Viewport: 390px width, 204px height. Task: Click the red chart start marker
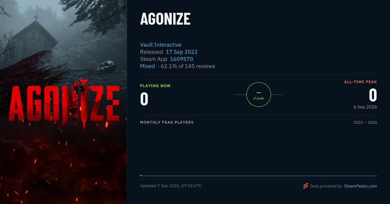coord(141,175)
